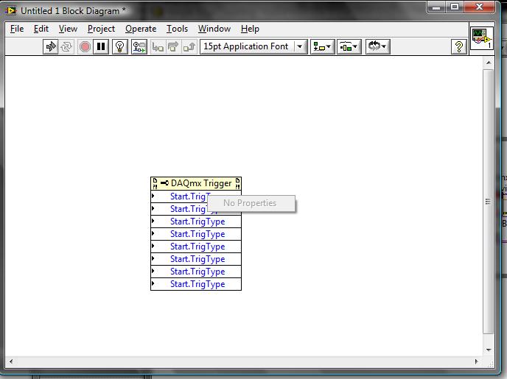Toggle Retain Wire Values button

pos(139,47)
